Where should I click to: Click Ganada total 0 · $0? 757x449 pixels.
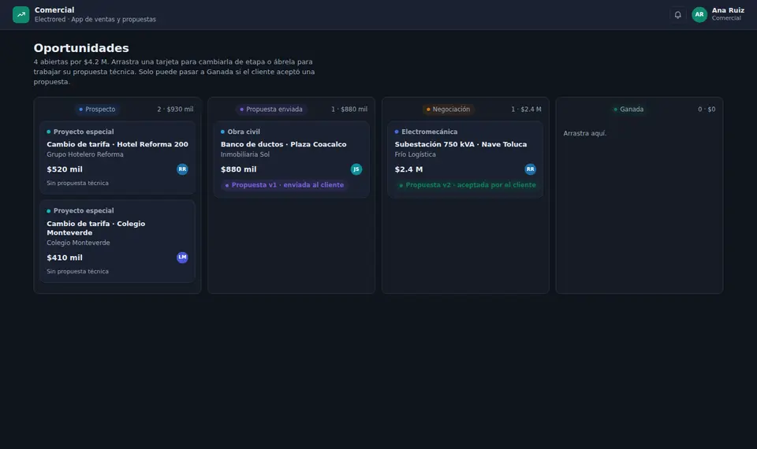coord(707,109)
